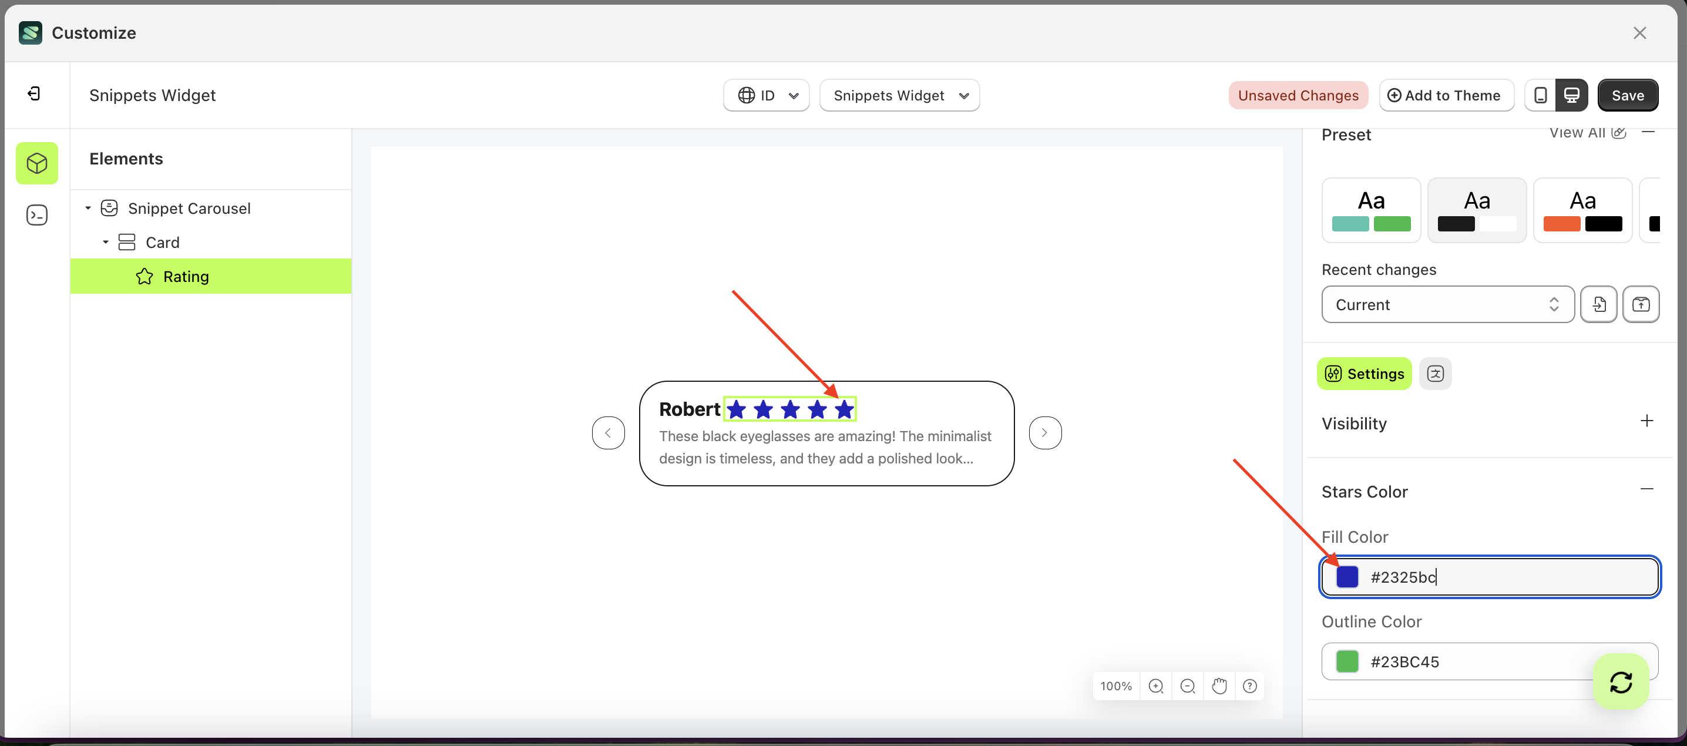Image resolution: width=1687 pixels, height=746 pixels.
Task: Click the exit editor icon
Action: [34, 95]
